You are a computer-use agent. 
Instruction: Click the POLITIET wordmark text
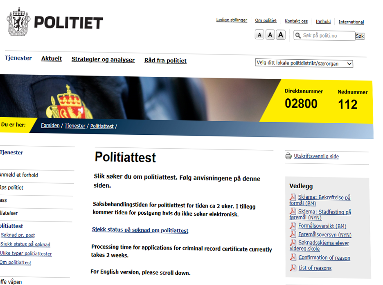(68, 23)
